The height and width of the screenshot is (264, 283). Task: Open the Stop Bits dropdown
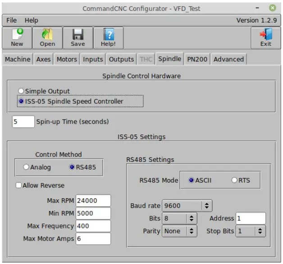click(x=251, y=231)
